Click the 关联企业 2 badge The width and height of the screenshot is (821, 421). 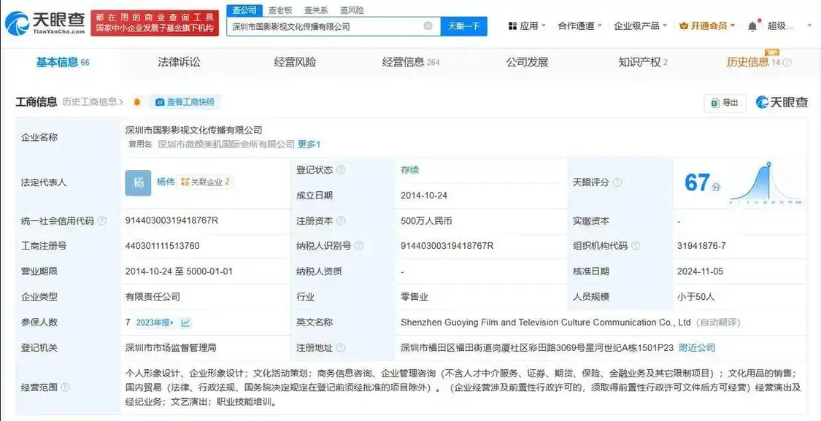point(205,182)
